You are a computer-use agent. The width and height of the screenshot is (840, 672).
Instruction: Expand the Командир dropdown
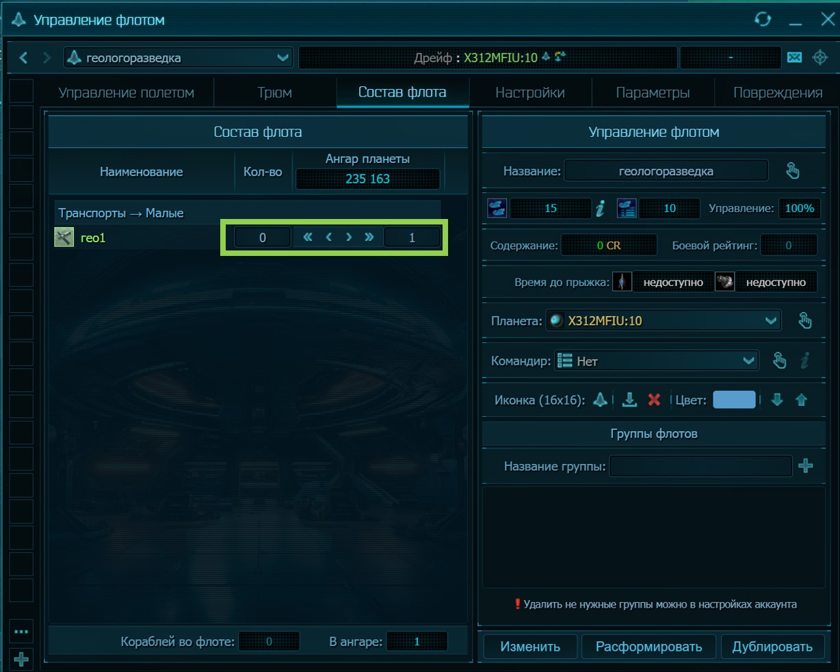click(x=656, y=361)
